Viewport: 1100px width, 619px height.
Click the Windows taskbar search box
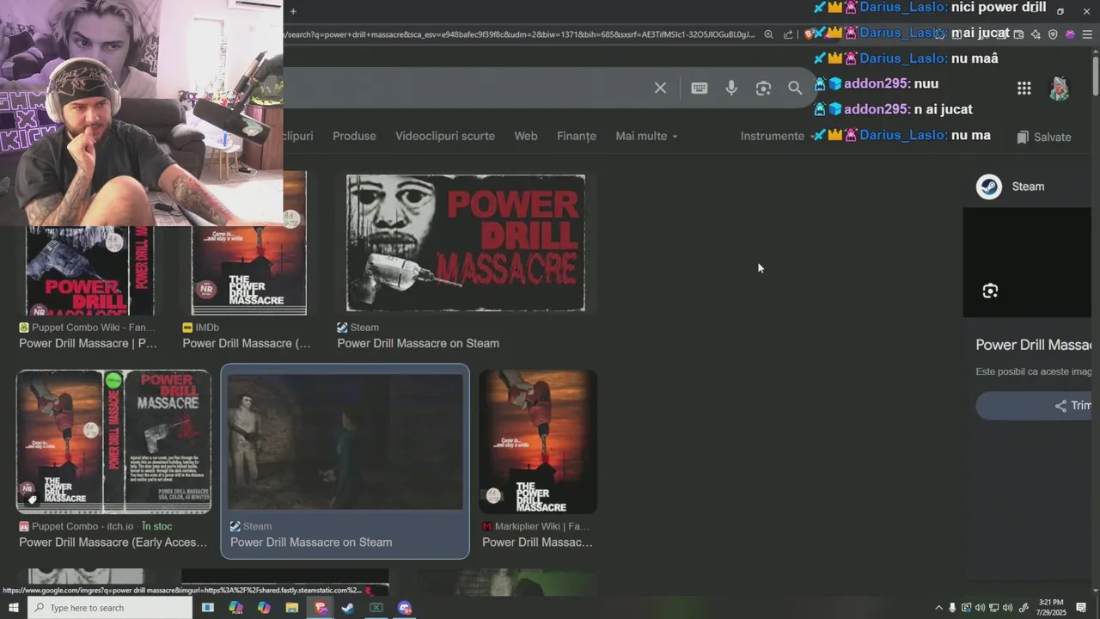tap(110, 608)
